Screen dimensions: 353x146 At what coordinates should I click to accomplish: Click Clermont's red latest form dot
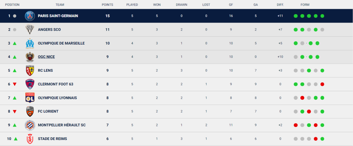322,84
